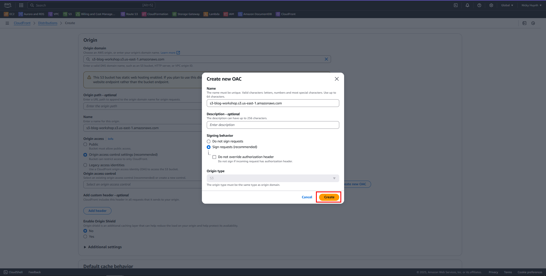The width and height of the screenshot is (546, 276).
Task: Open the AWS home logo
Action: click(x=8, y=5)
